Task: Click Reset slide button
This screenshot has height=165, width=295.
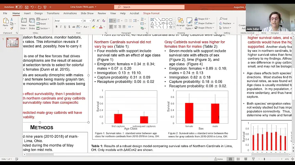Action: tap(41, 24)
